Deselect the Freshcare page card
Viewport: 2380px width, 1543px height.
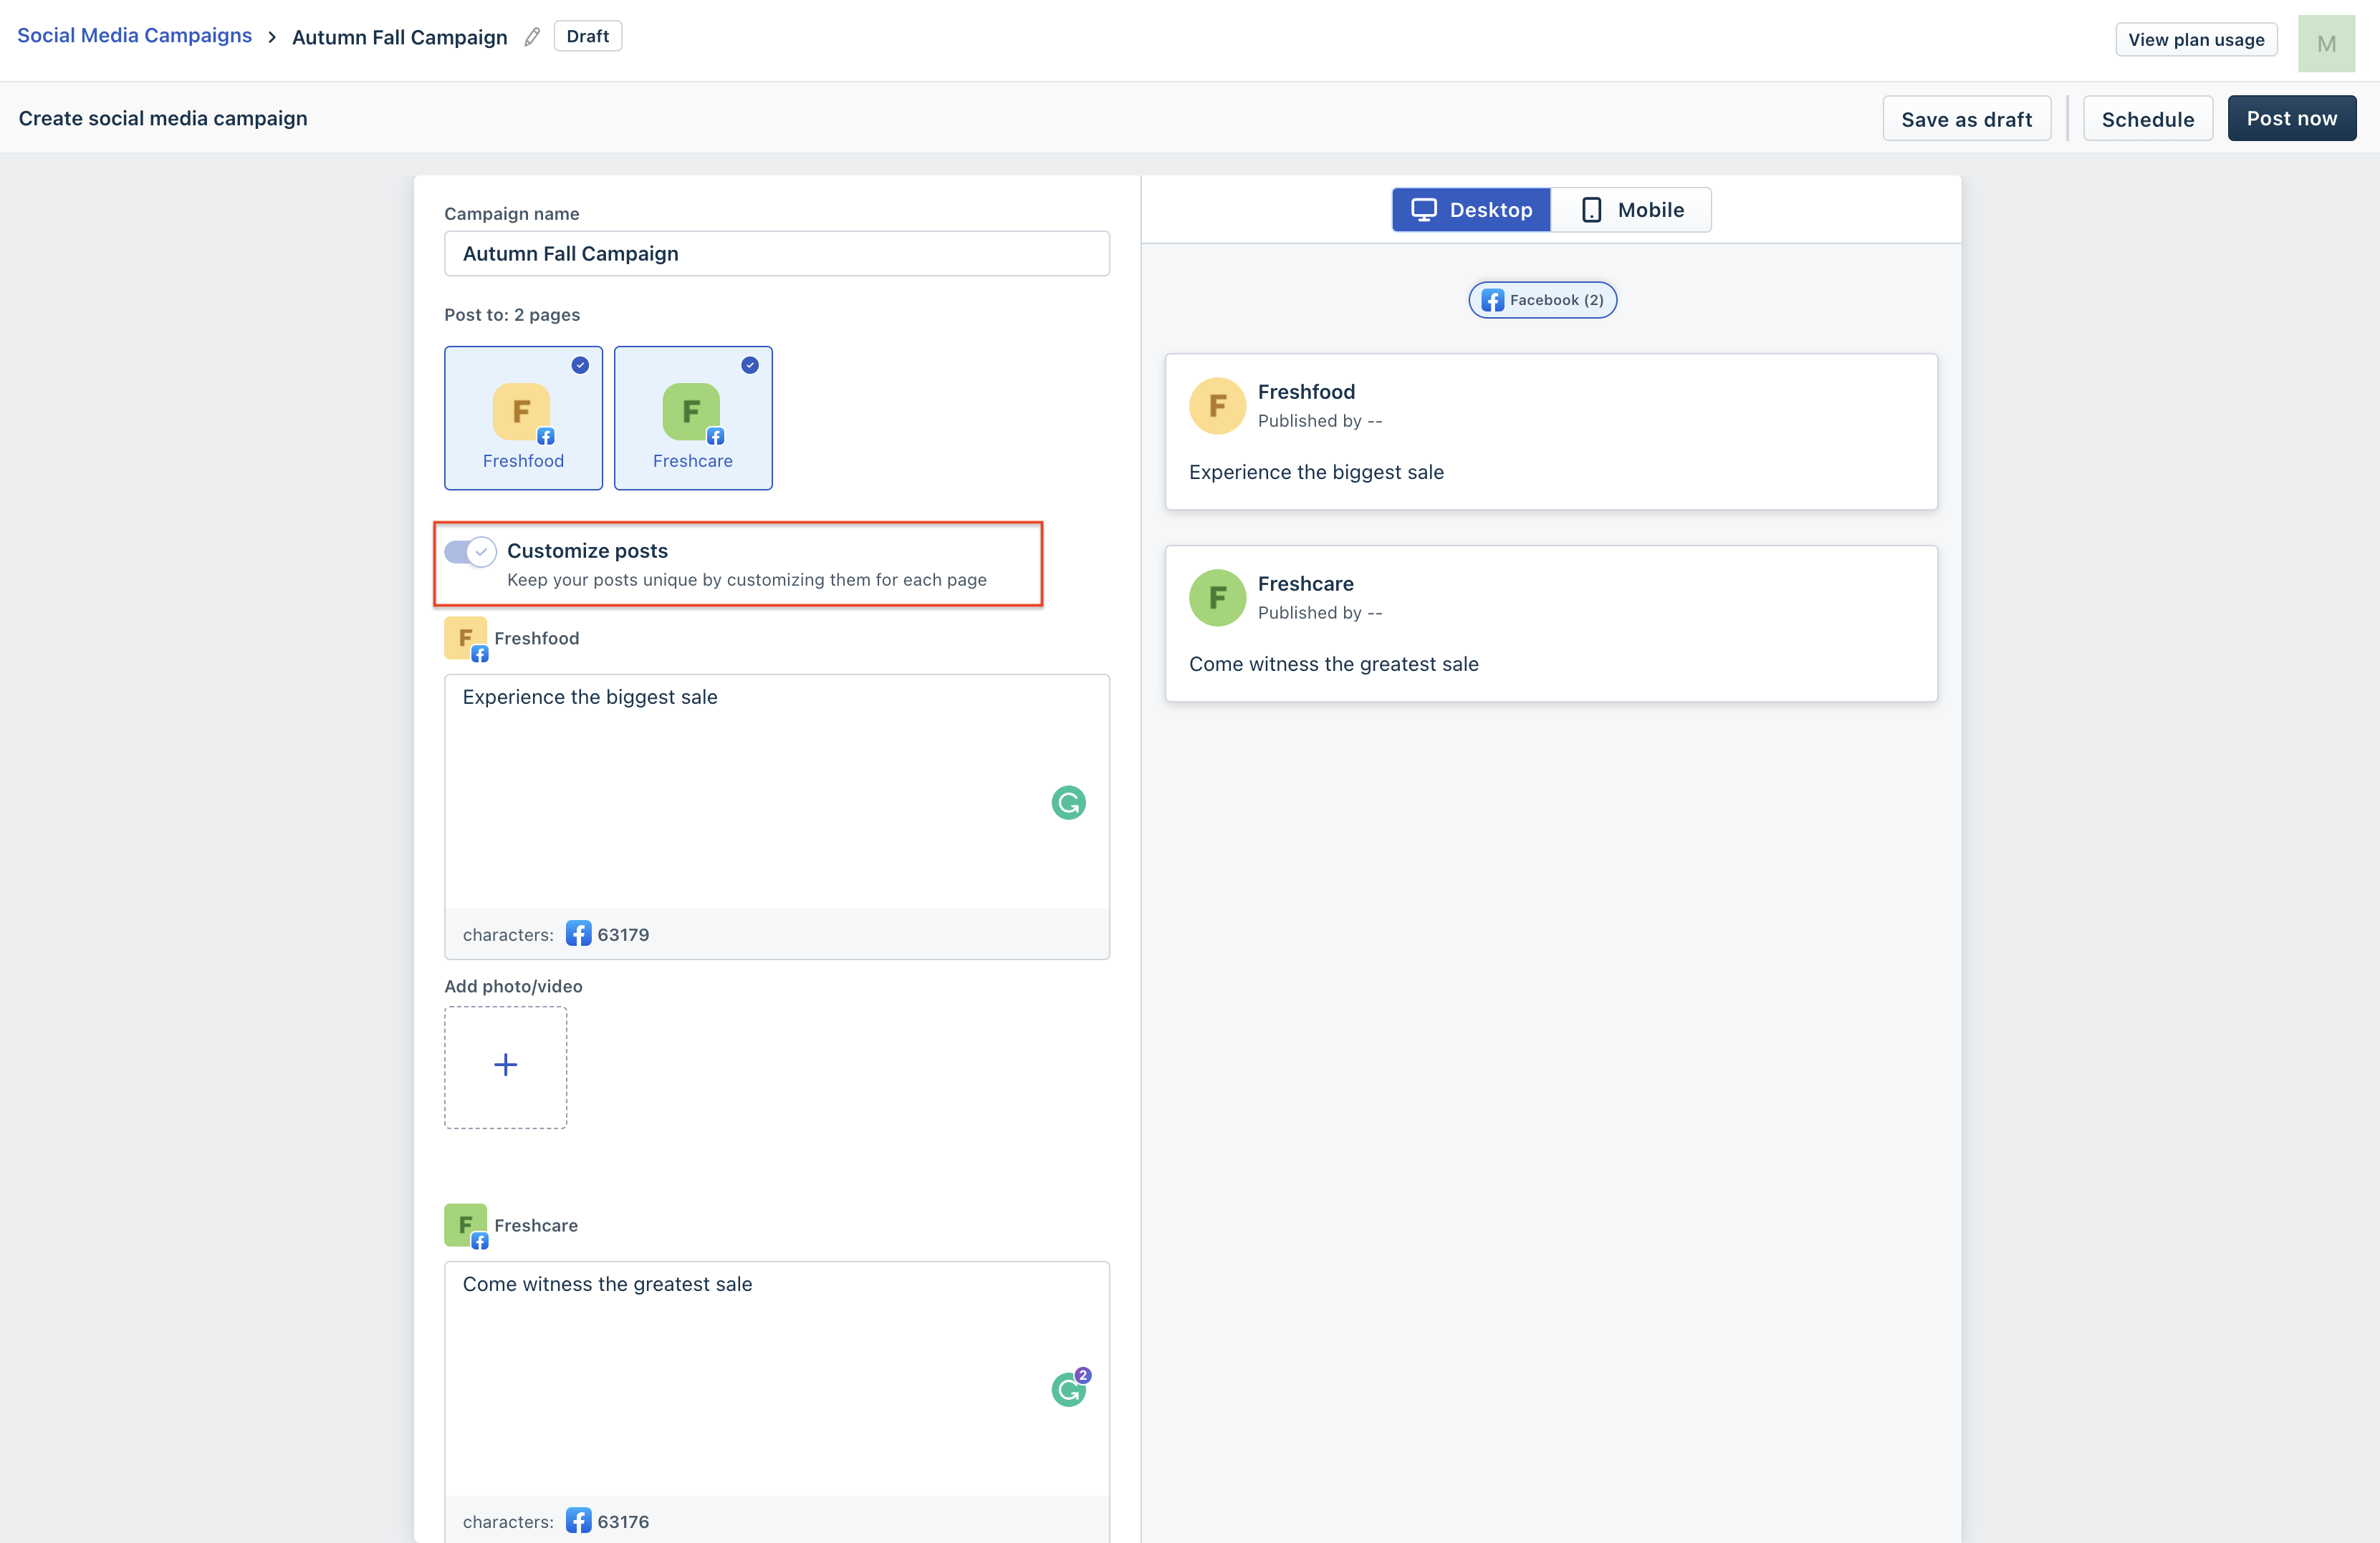[693, 417]
